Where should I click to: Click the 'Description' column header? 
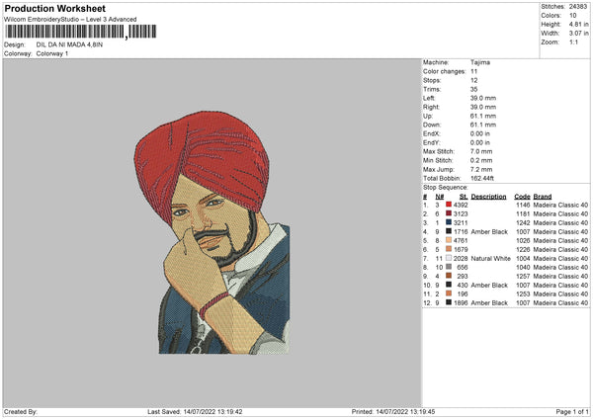click(x=488, y=197)
